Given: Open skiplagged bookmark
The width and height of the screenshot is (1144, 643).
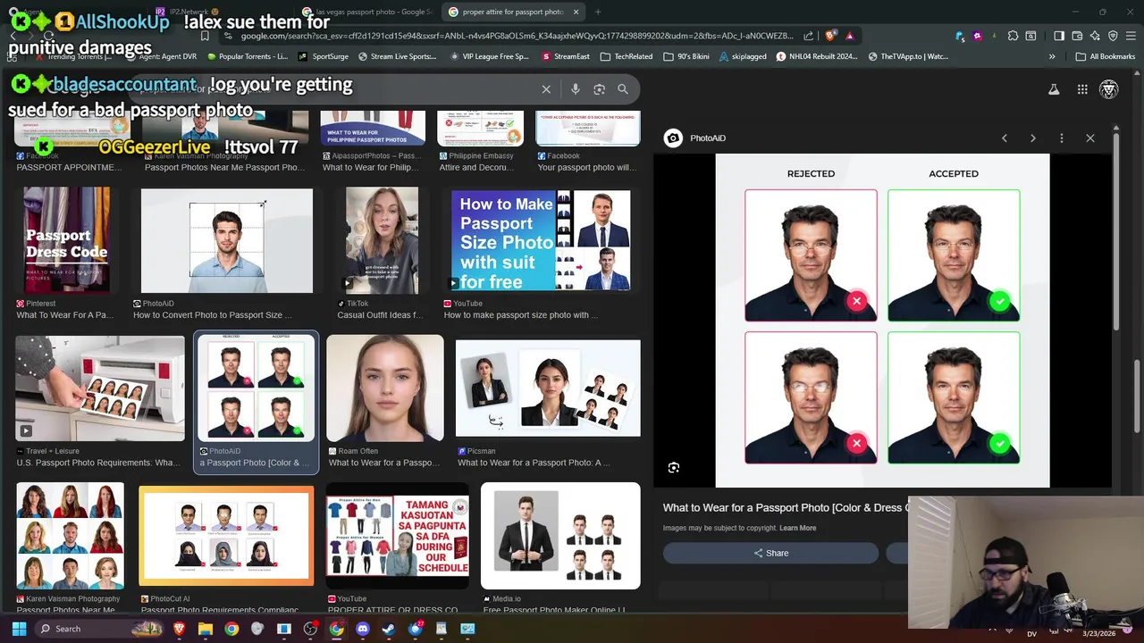Looking at the screenshot, I should (x=743, y=56).
